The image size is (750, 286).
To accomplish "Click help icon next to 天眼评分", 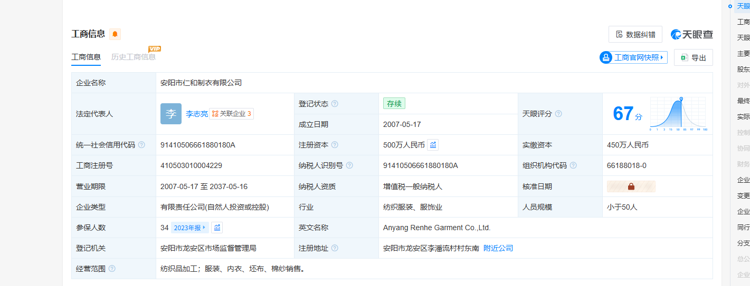I will 558,114.
